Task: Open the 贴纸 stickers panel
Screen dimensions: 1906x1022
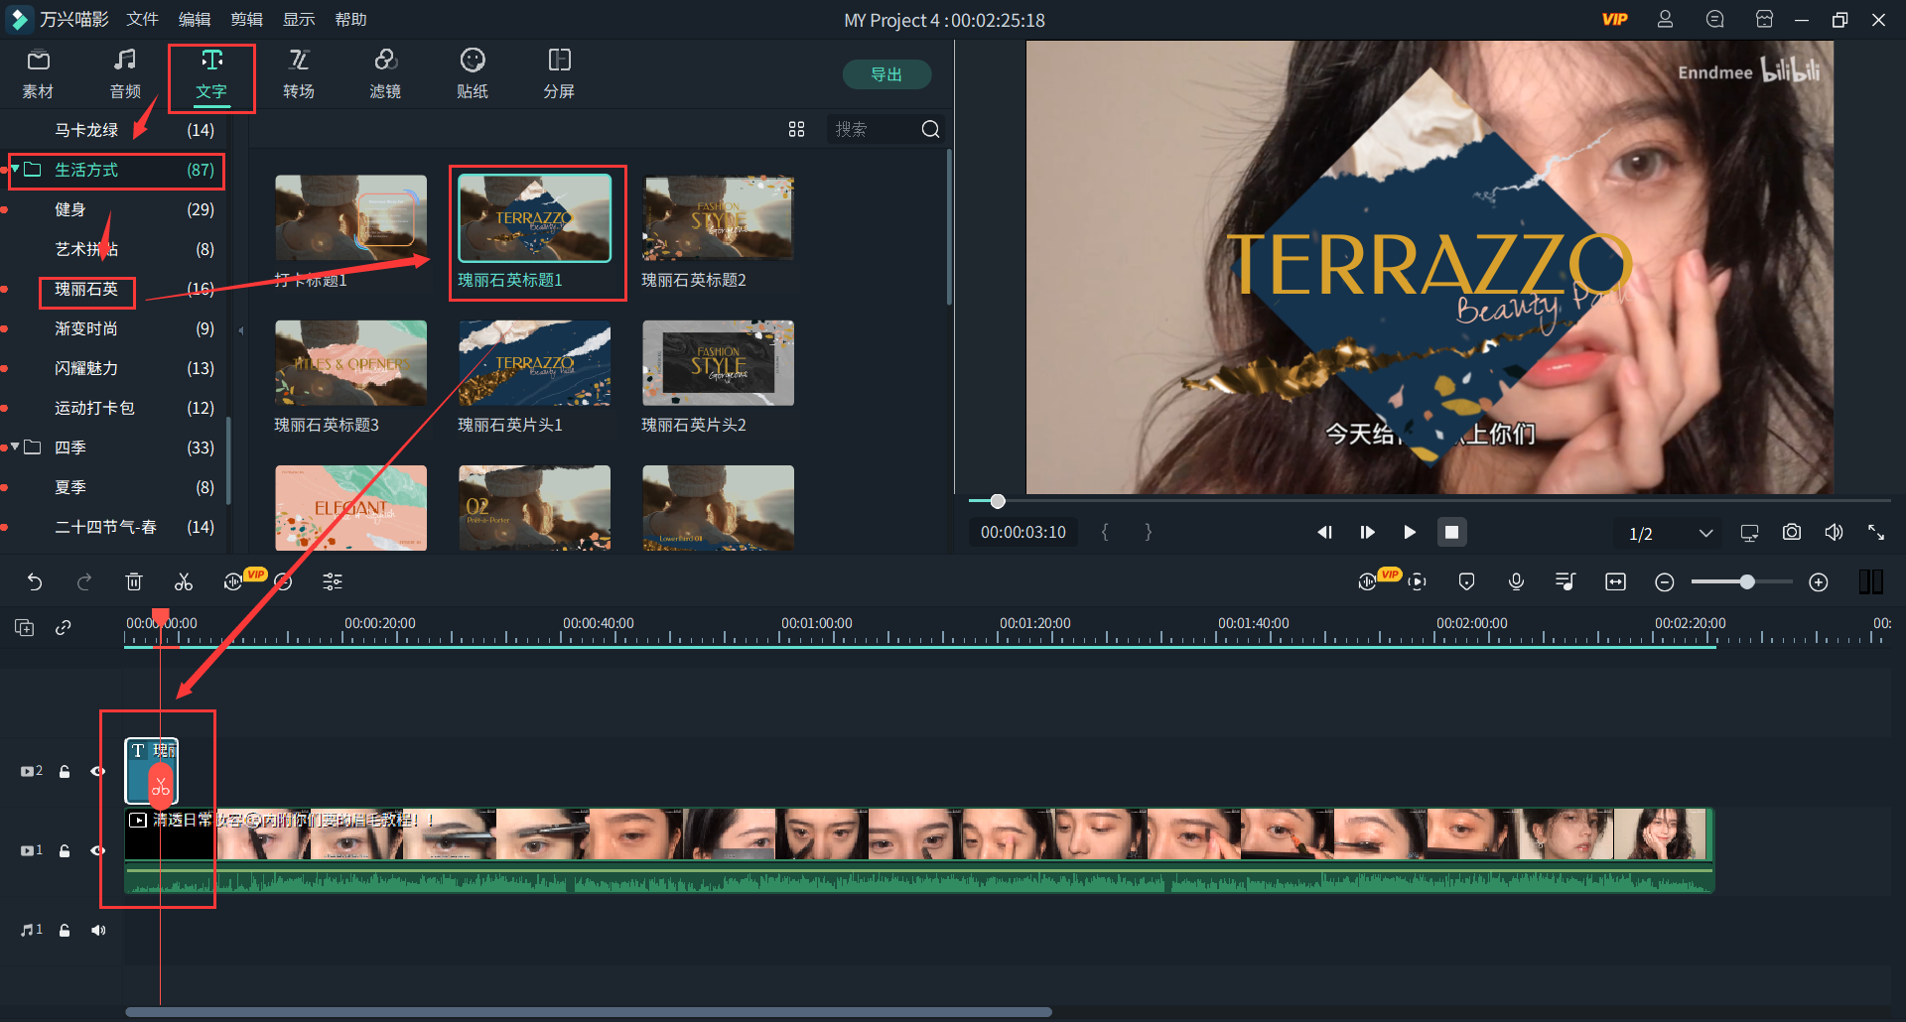Action: coord(472,73)
